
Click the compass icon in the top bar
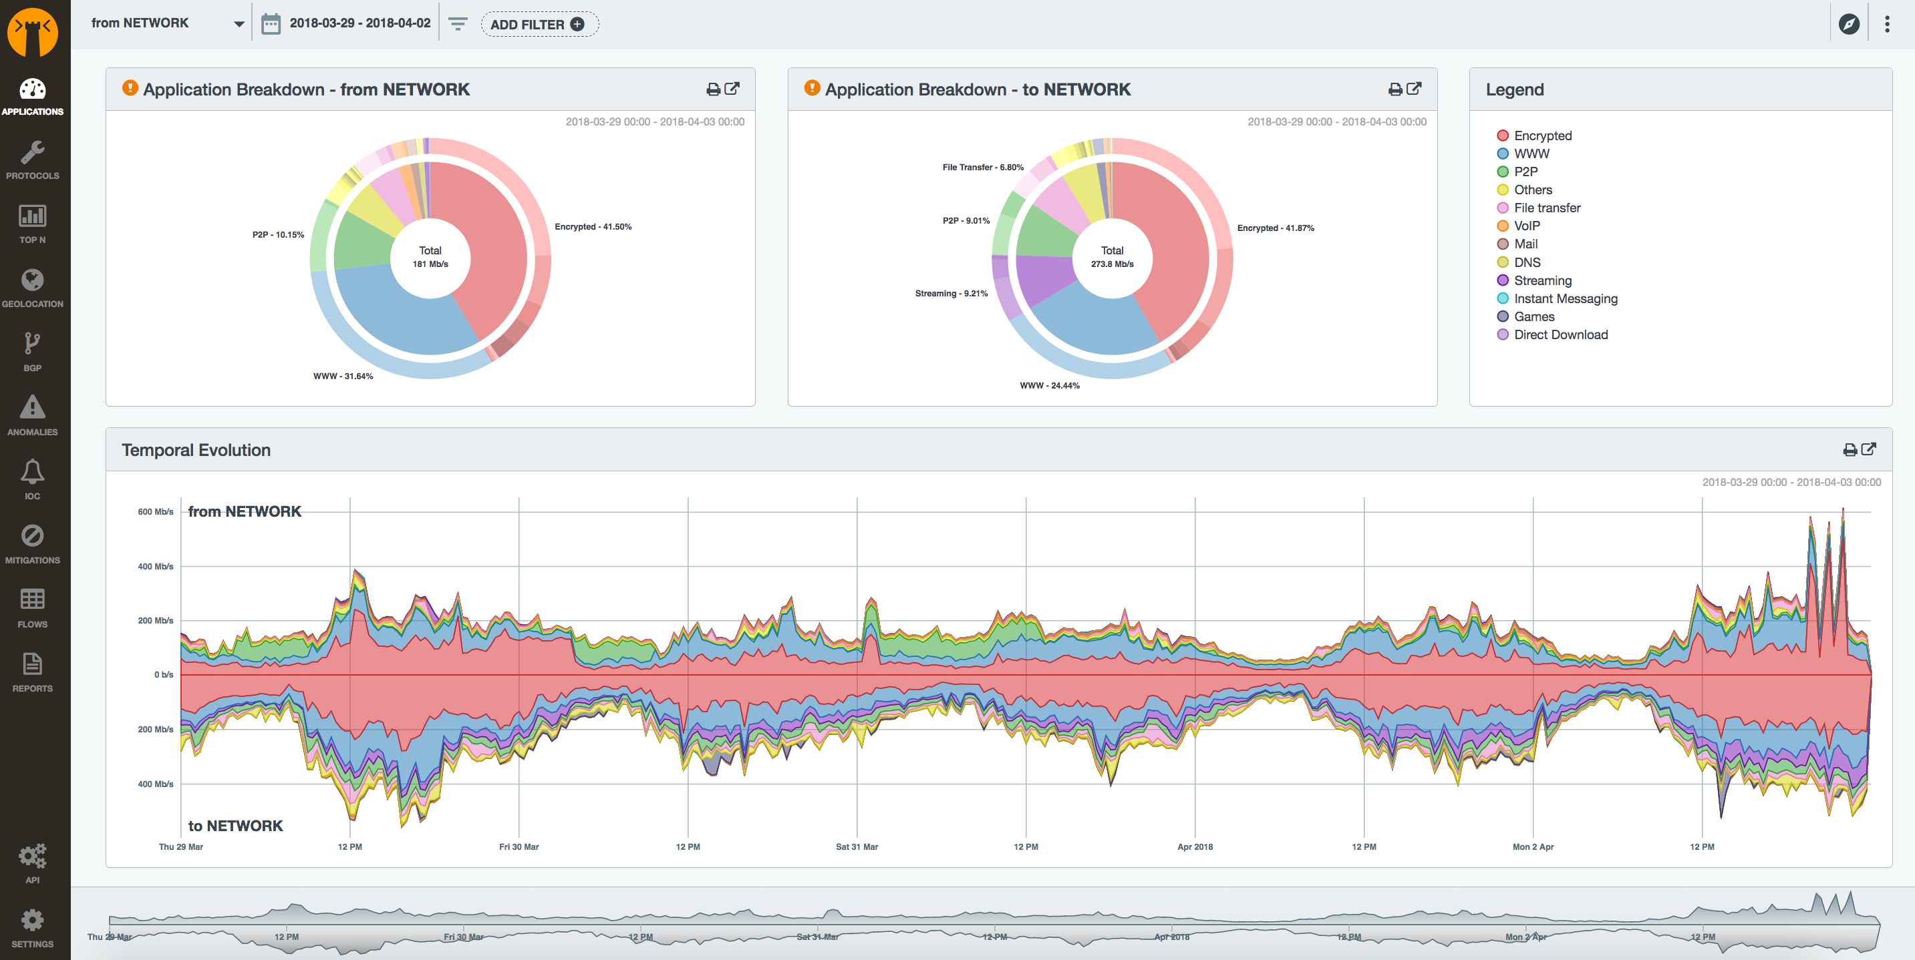pyautogui.click(x=1849, y=24)
